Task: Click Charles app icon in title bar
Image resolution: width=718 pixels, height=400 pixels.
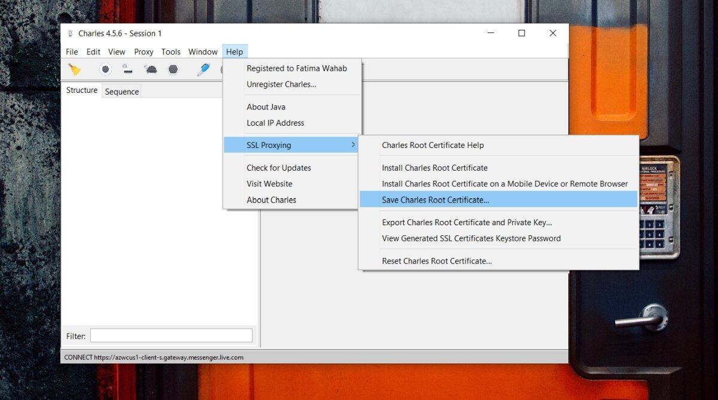Action: tap(70, 34)
